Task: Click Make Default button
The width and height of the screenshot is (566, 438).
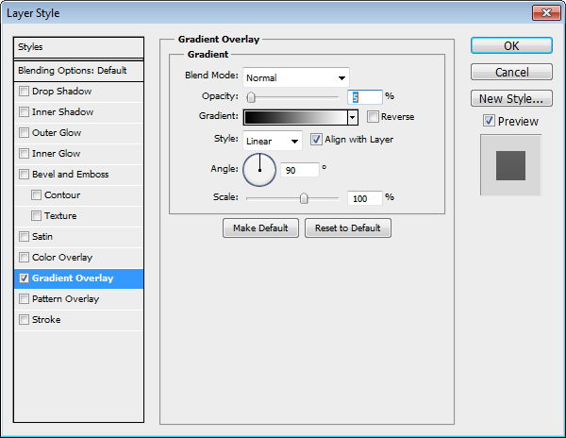Action: 261,228
